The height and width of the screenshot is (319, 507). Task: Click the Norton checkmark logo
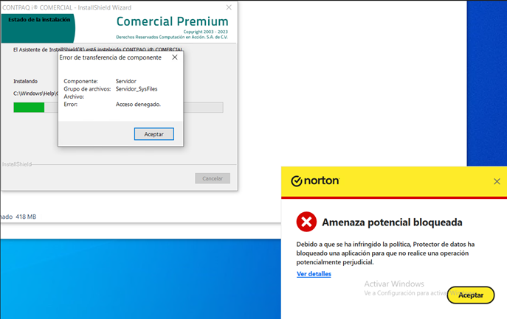[296, 181]
